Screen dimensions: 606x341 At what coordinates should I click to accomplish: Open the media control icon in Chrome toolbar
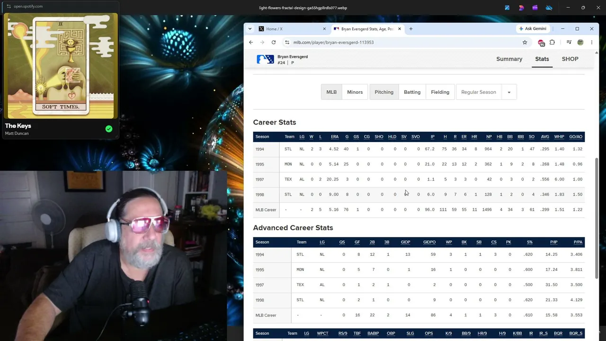[x=569, y=42]
